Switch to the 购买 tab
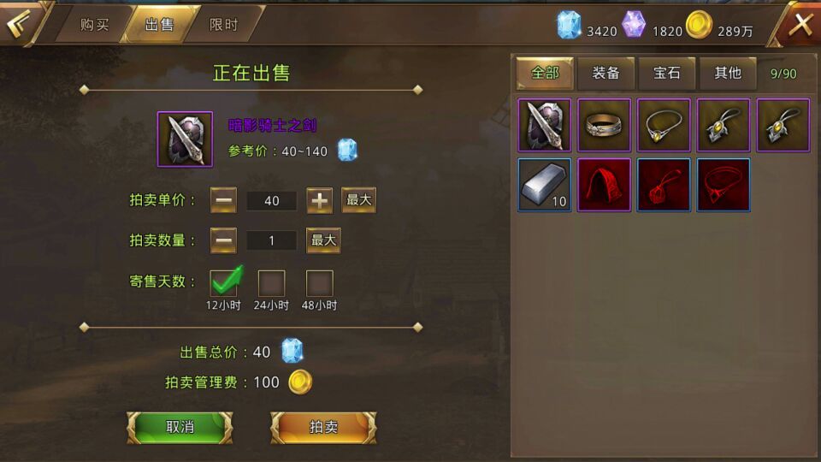The height and width of the screenshot is (462, 821). tap(94, 25)
